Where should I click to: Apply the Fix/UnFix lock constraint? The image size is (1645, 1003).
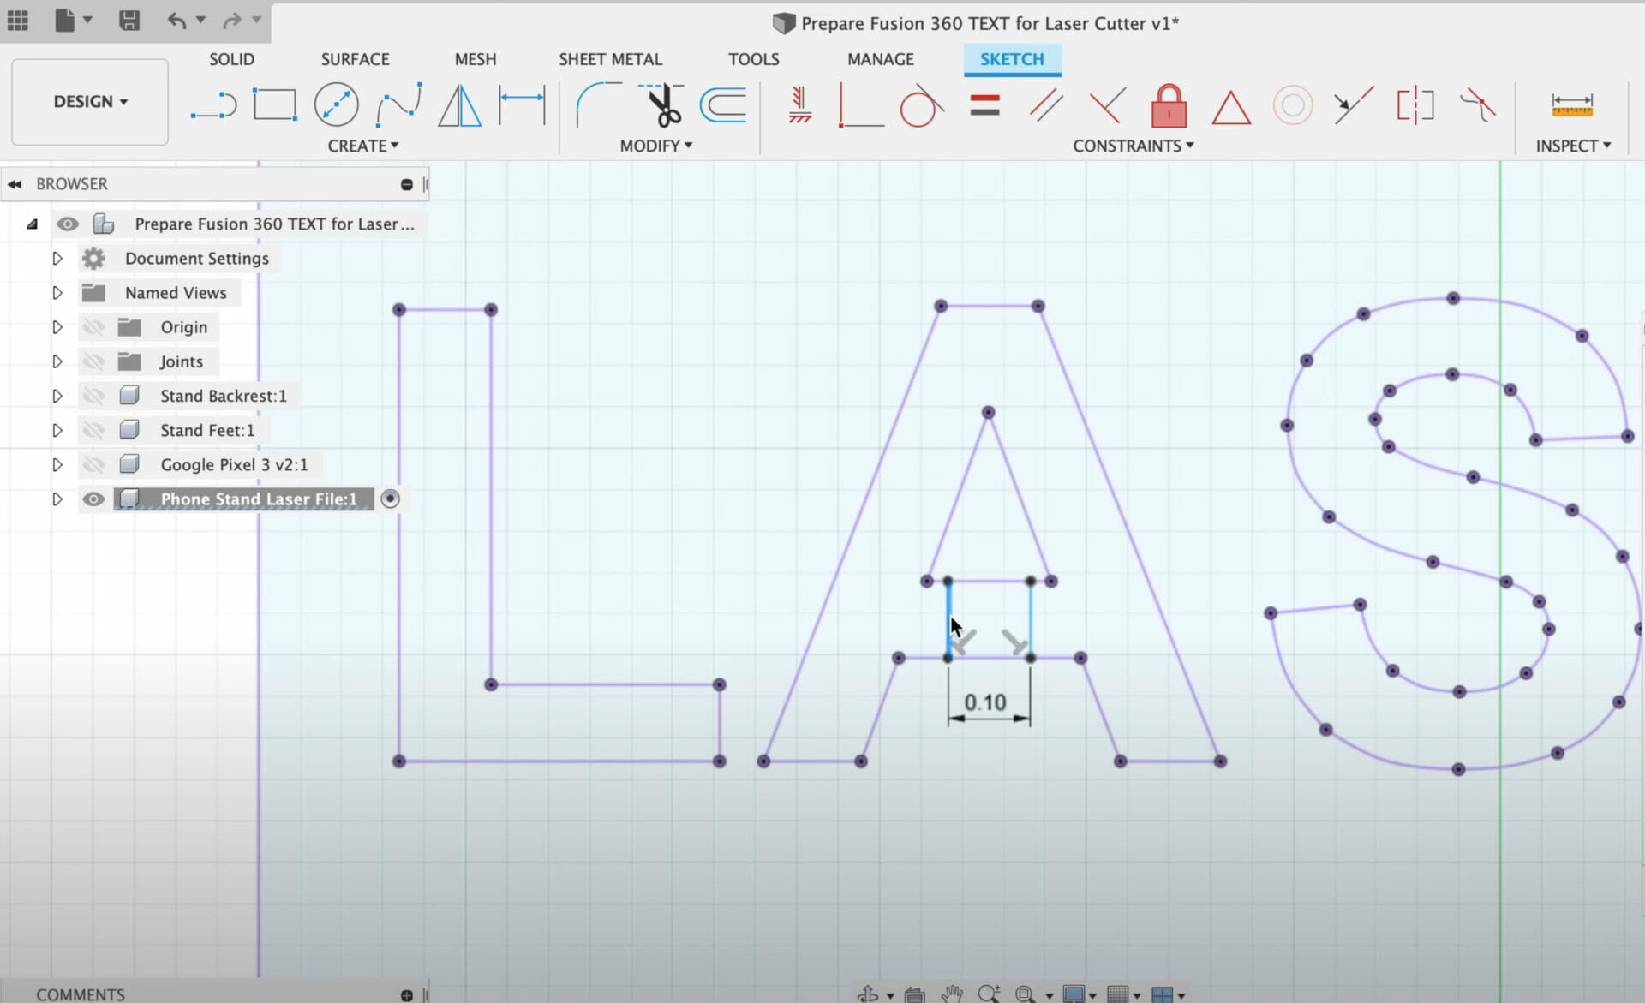click(1169, 105)
